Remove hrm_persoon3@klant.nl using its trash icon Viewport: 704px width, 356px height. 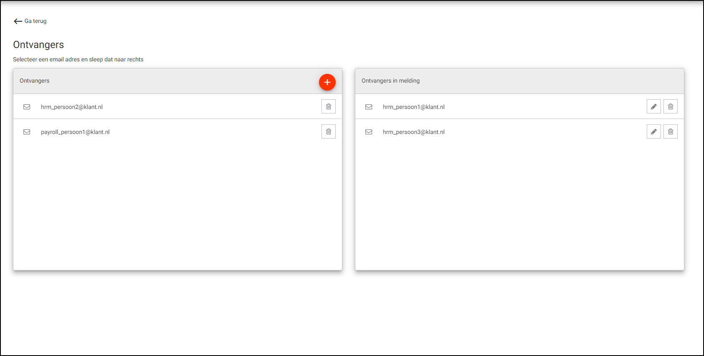670,132
